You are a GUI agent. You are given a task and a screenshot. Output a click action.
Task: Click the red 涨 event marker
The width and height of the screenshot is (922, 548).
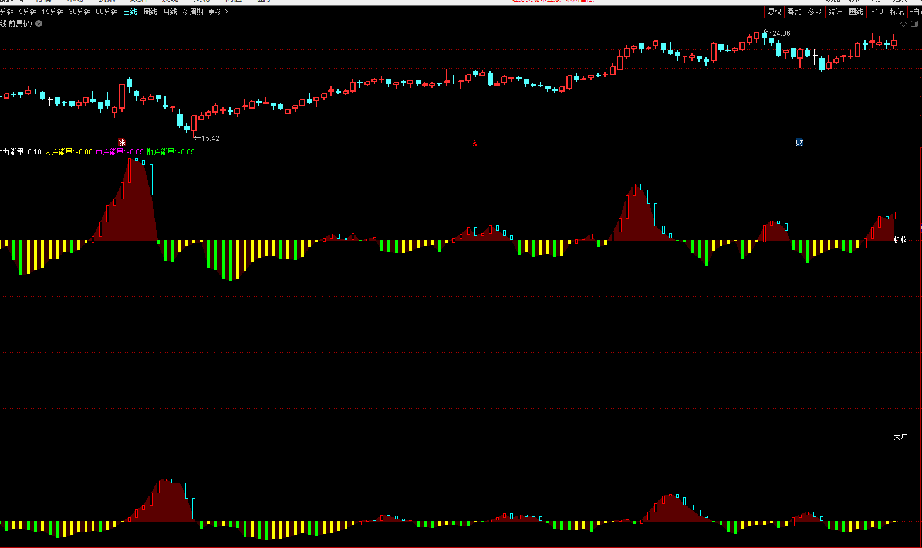[x=121, y=143]
